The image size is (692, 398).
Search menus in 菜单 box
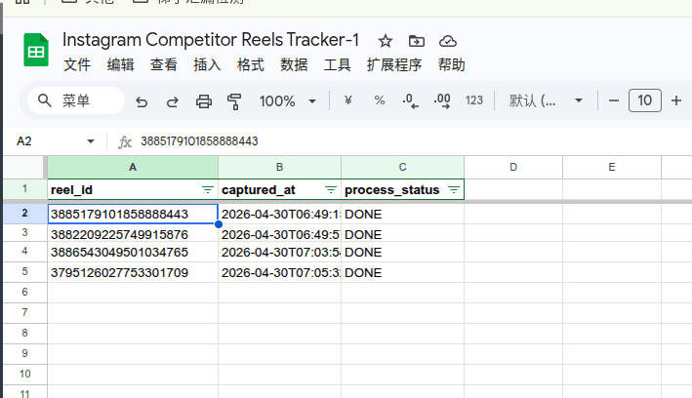[x=76, y=100]
